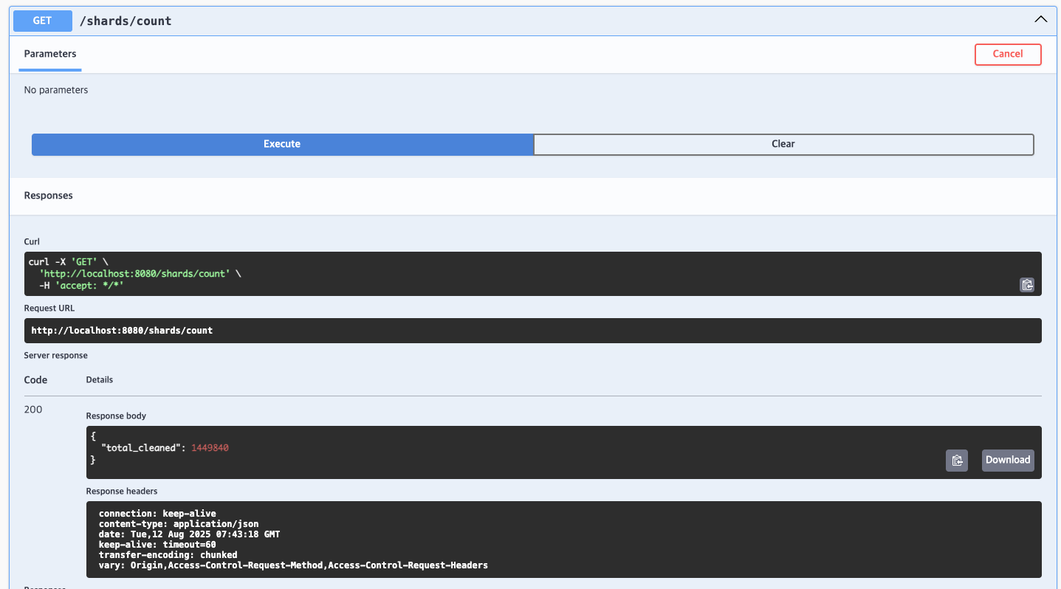This screenshot has height=589, width=1061.
Task: Click the /shards/count endpoint path
Action: coord(126,21)
